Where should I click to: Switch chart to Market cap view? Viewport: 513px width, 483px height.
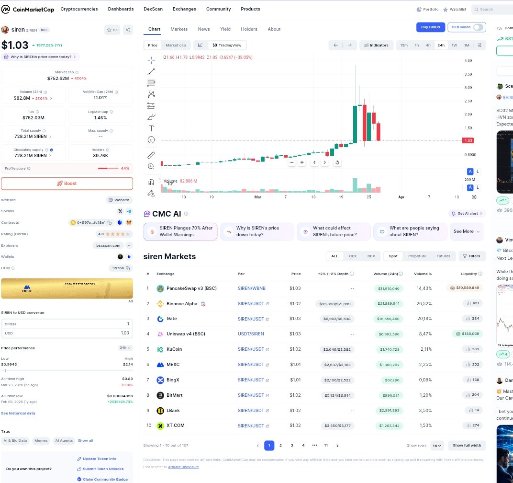click(x=176, y=45)
